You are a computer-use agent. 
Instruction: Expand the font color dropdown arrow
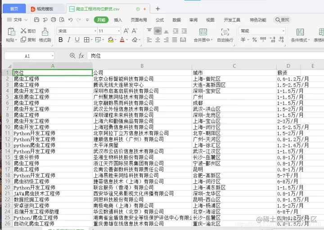(127, 40)
